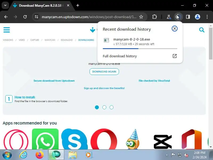Click the DOWNLOAD AGAIN button
This screenshot has width=213, height=160.
pyautogui.click(x=104, y=71)
